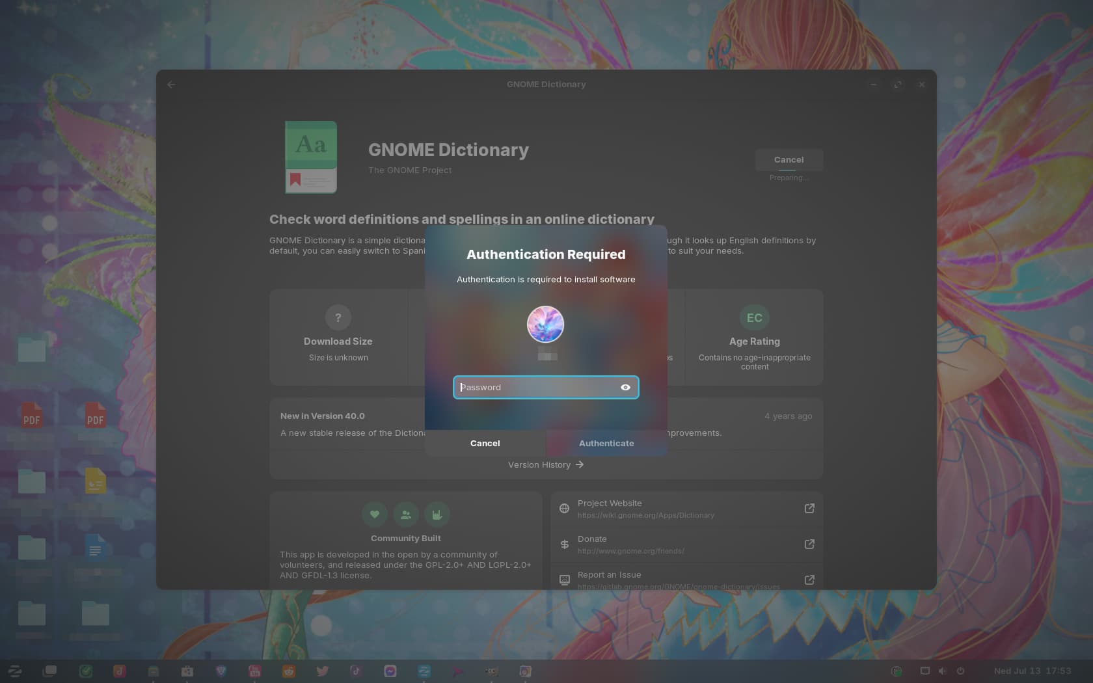Open Twitter icon in taskbar

pos(322,671)
